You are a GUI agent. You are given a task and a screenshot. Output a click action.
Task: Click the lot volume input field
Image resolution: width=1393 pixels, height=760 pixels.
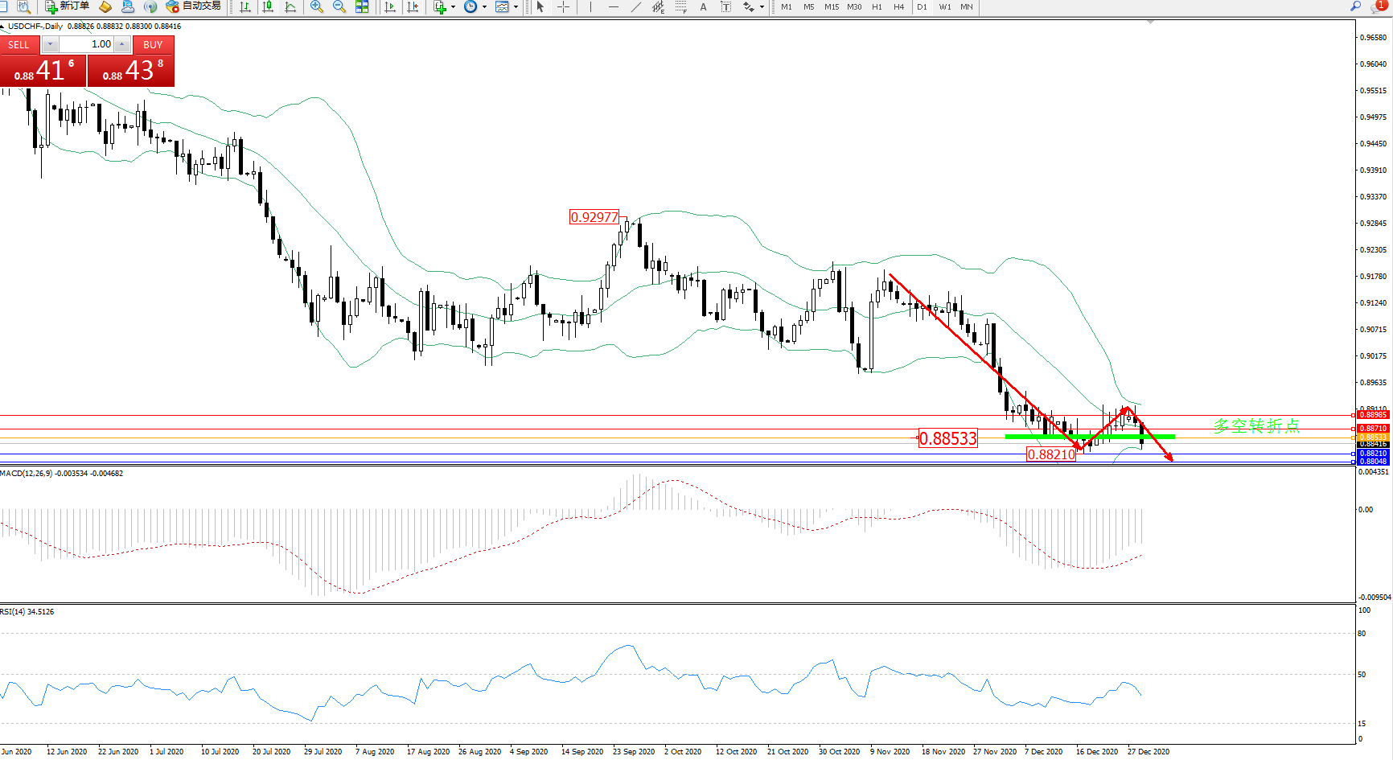pyautogui.click(x=87, y=44)
